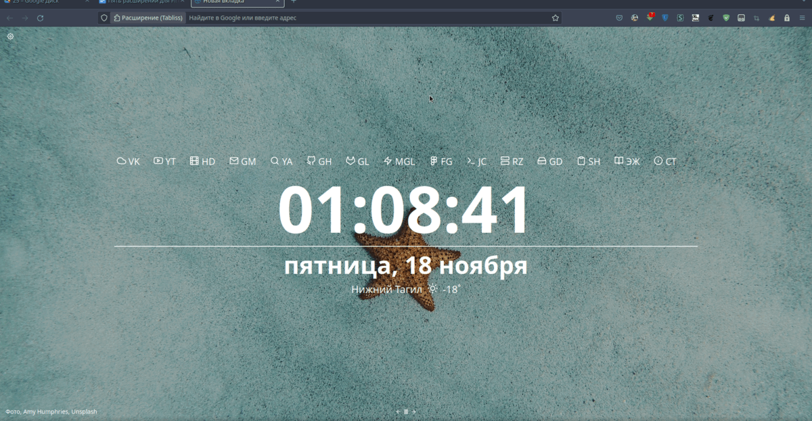Advance background with the right arrow below
Screen dimensions: 812x421
[413, 411]
